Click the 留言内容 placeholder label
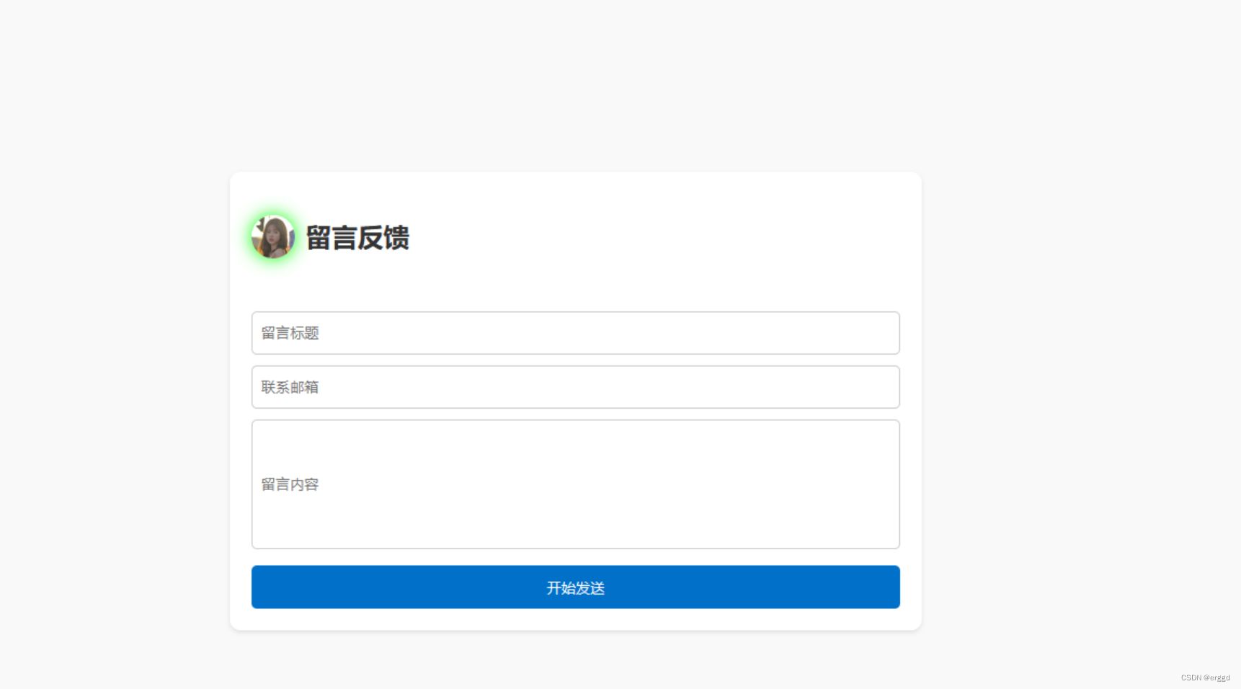 point(289,484)
